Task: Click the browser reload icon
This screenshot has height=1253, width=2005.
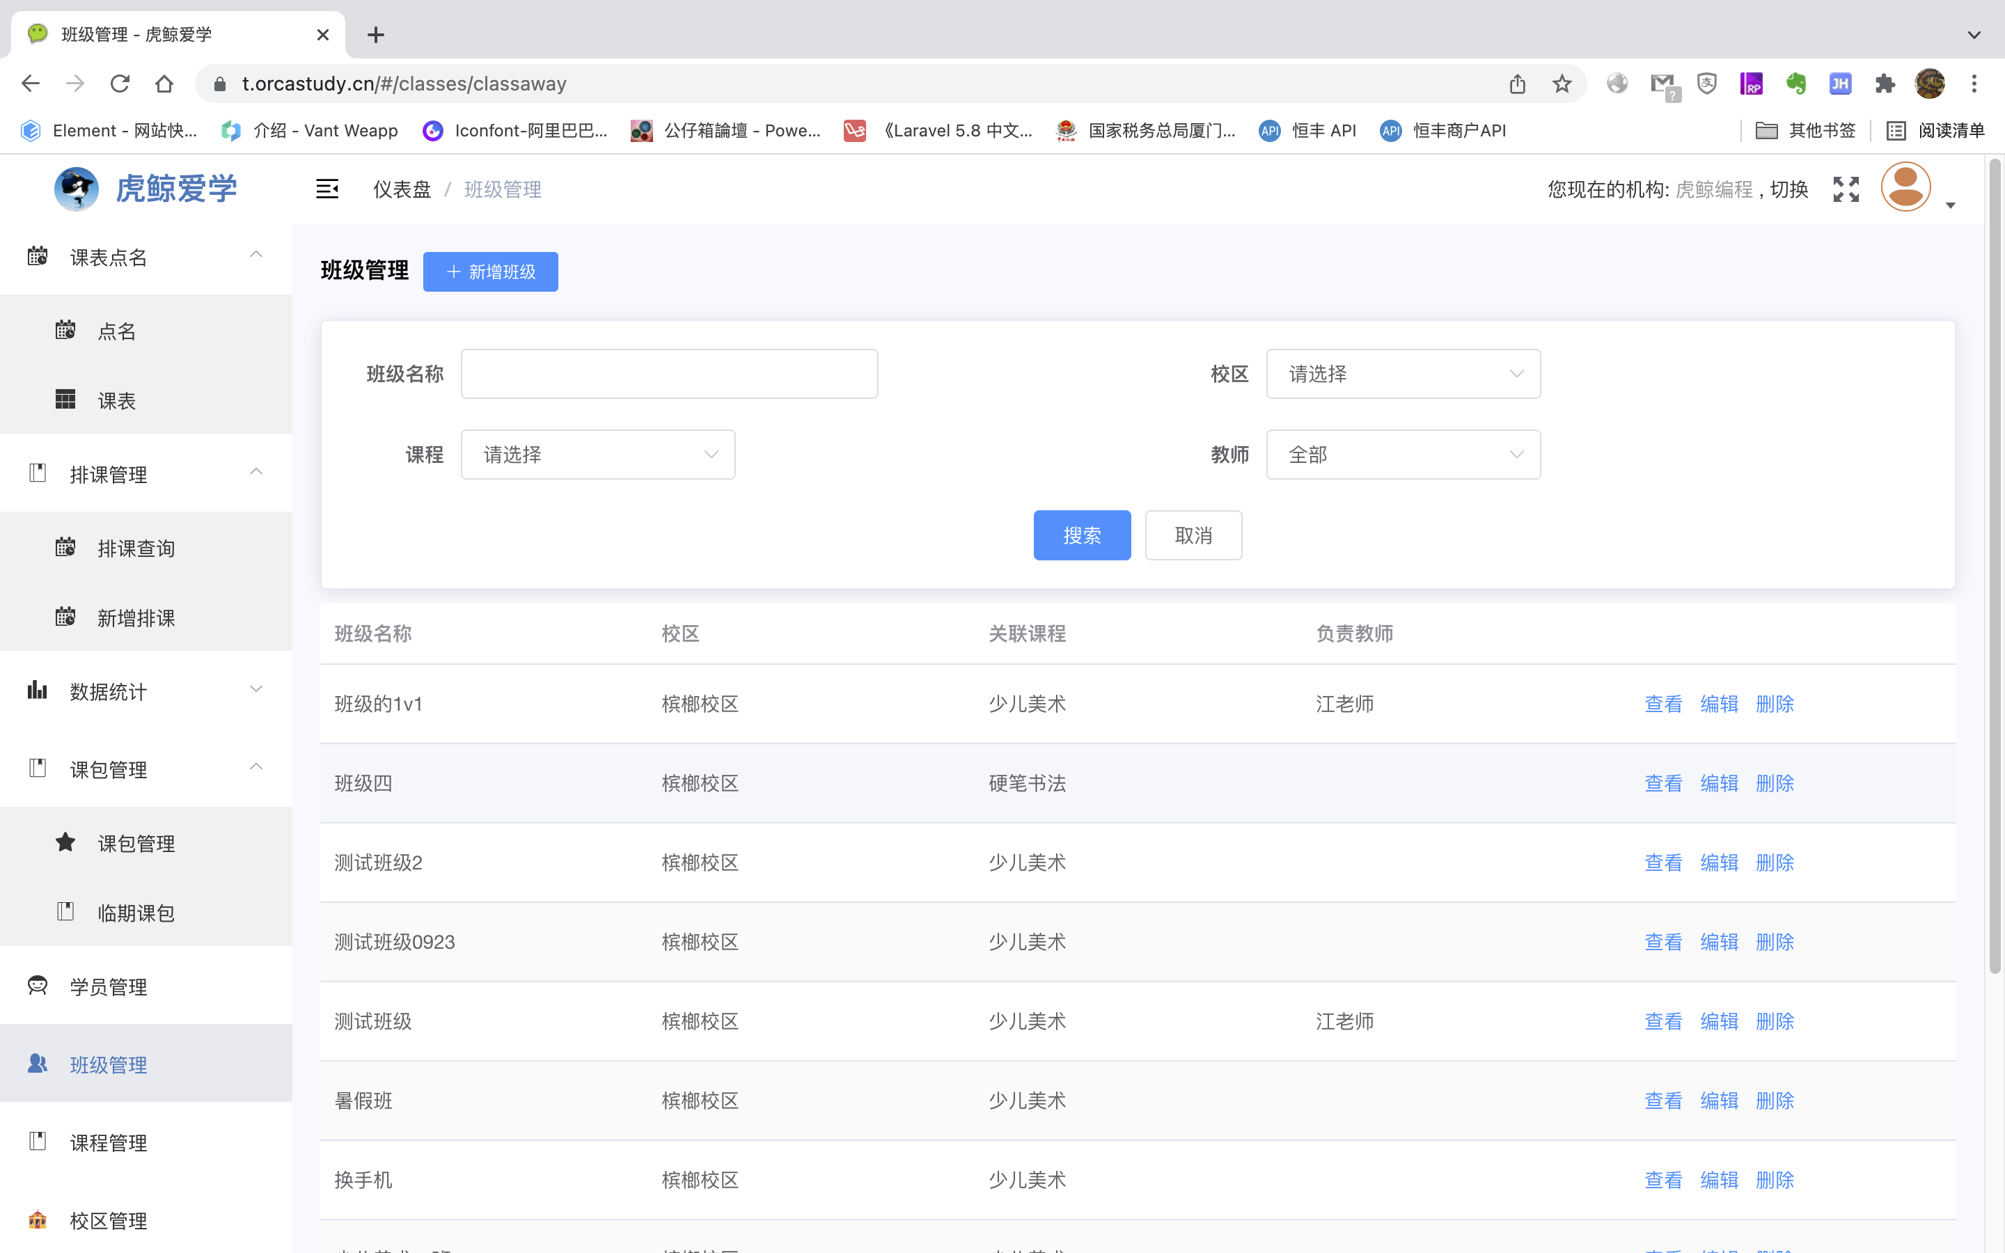Action: point(120,84)
